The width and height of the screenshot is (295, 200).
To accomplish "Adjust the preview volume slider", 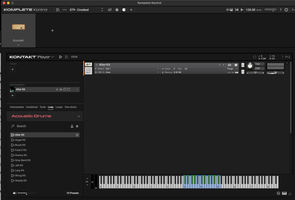I will click(26, 193).
